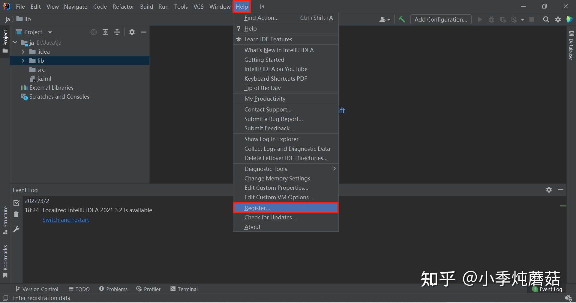Image resolution: width=576 pixels, height=303 pixels.
Task: Open the Event Log status bar button
Action: (547, 289)
